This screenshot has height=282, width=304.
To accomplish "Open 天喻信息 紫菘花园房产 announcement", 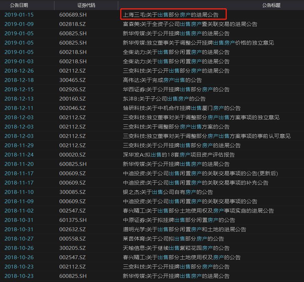I will pyautogui.click(x=176, y=248).
